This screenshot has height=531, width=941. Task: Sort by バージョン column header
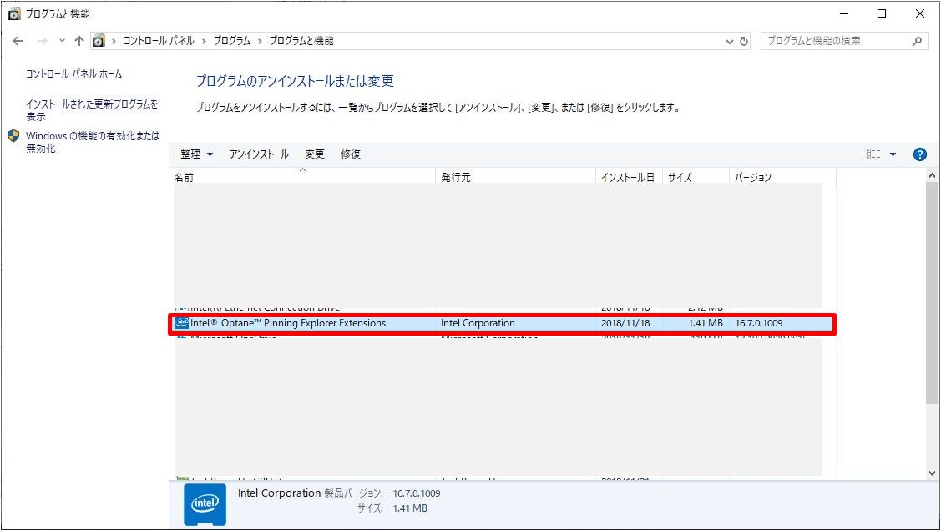pyautogui.click(x=782, y=177)
